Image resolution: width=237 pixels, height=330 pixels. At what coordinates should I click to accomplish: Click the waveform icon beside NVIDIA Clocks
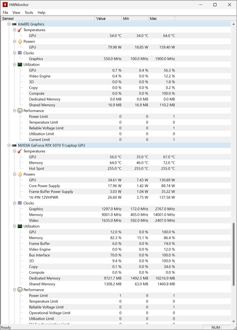20,203
